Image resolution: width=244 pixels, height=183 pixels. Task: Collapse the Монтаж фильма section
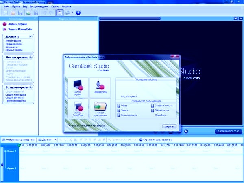pyautogui.click(x=32, y=57)
